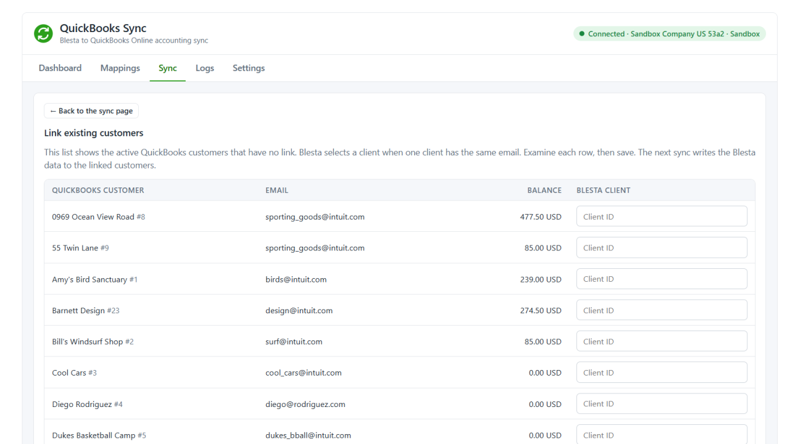Click Cool Cars customer name
The height and width of the screenshot is (444, 790).
pyautogui.click(x=69, y=373)
